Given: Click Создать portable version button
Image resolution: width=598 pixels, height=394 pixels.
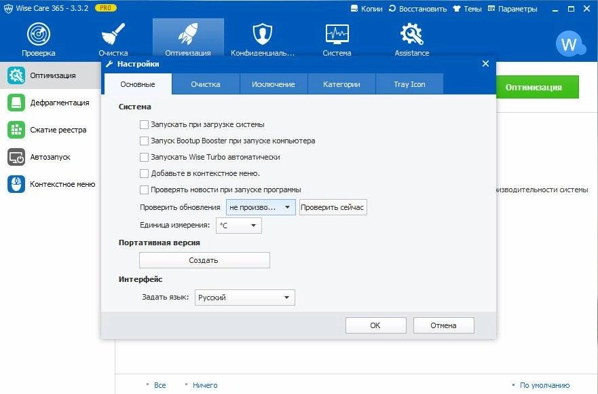Looking at the screenshot, I should click(x=204, y=260).
